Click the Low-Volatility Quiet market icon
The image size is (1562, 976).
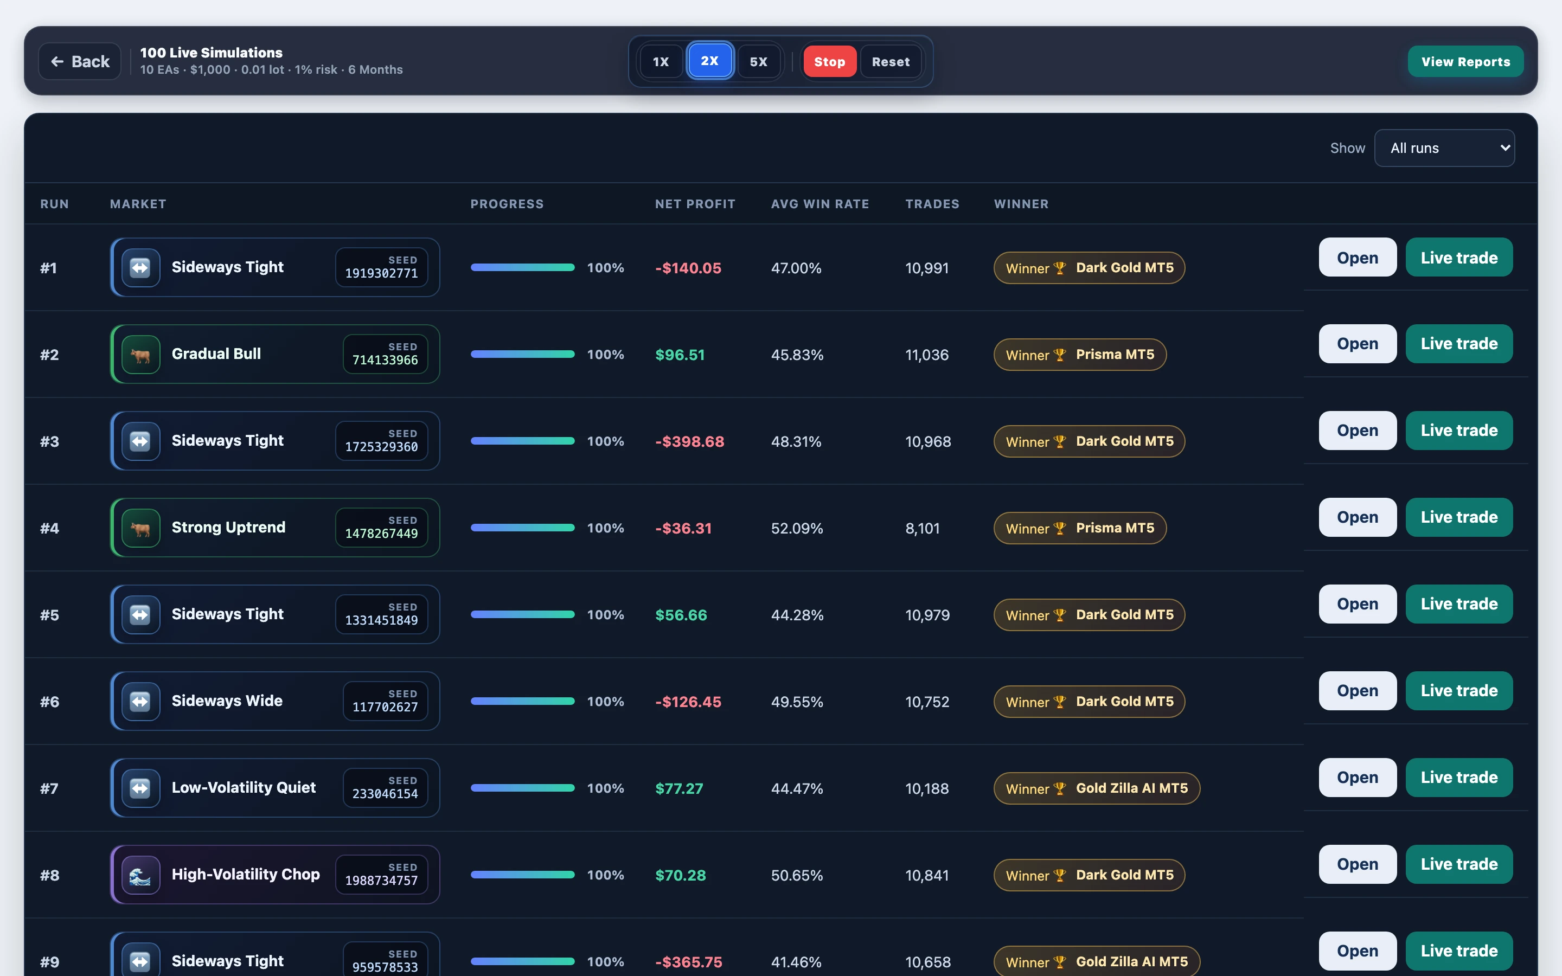140,788
